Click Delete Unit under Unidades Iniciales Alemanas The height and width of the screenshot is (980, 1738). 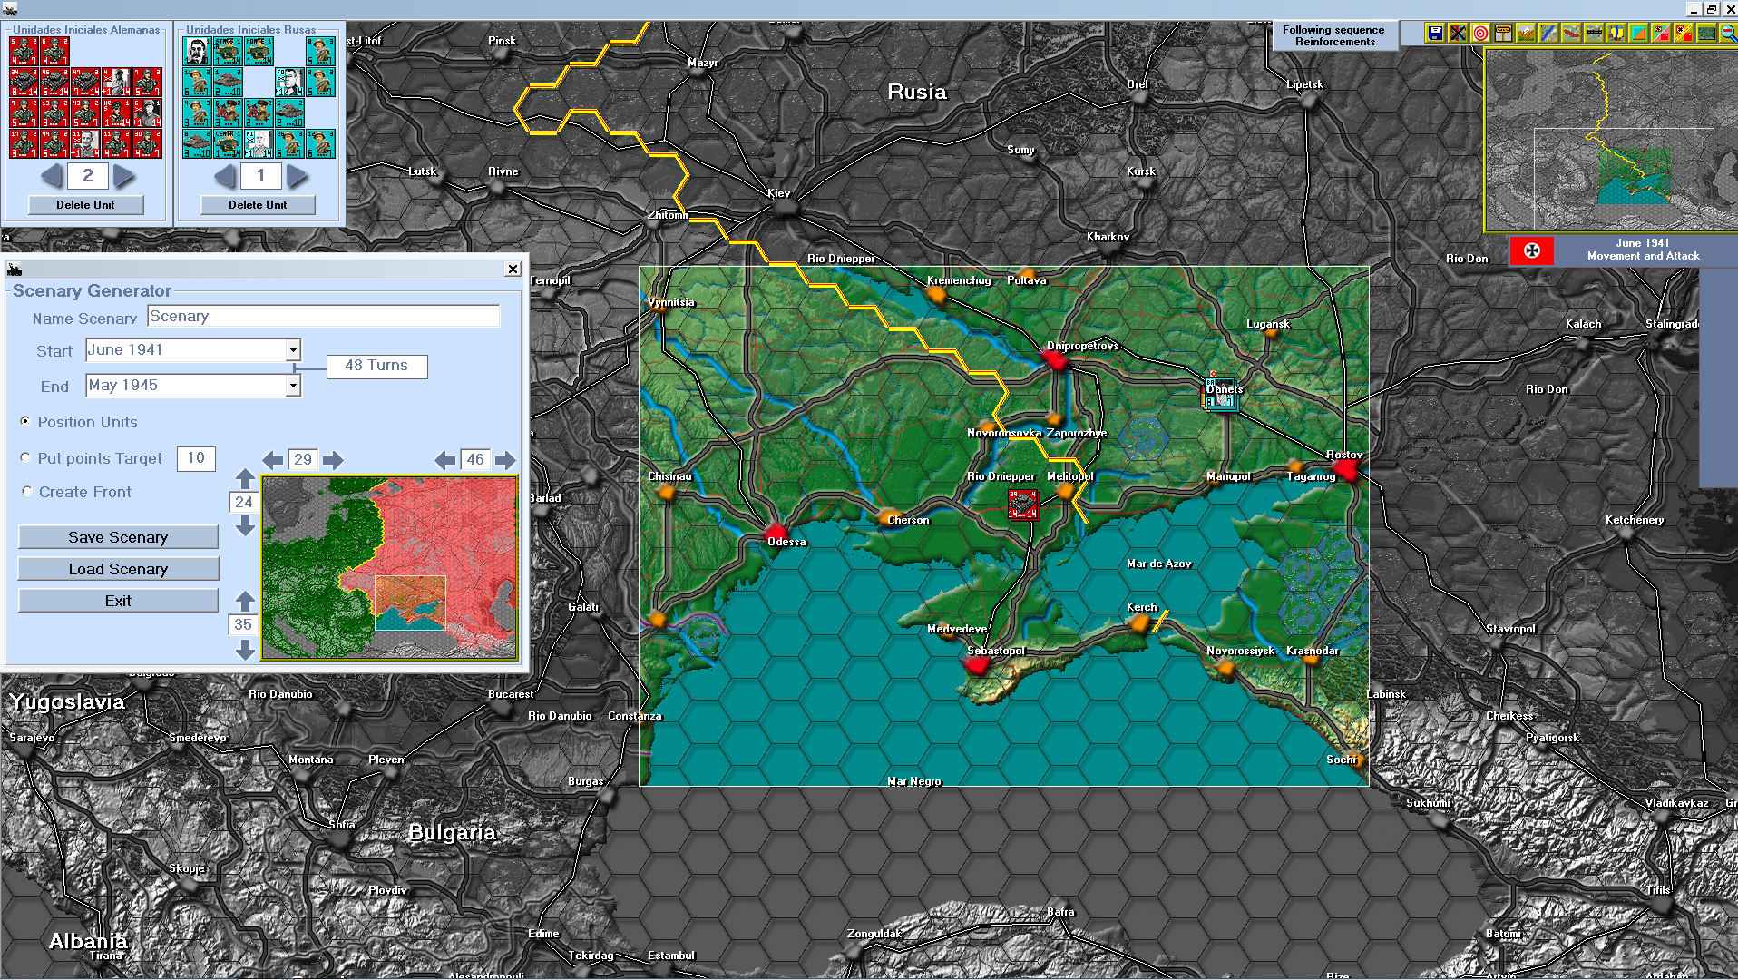coord(85,204)
